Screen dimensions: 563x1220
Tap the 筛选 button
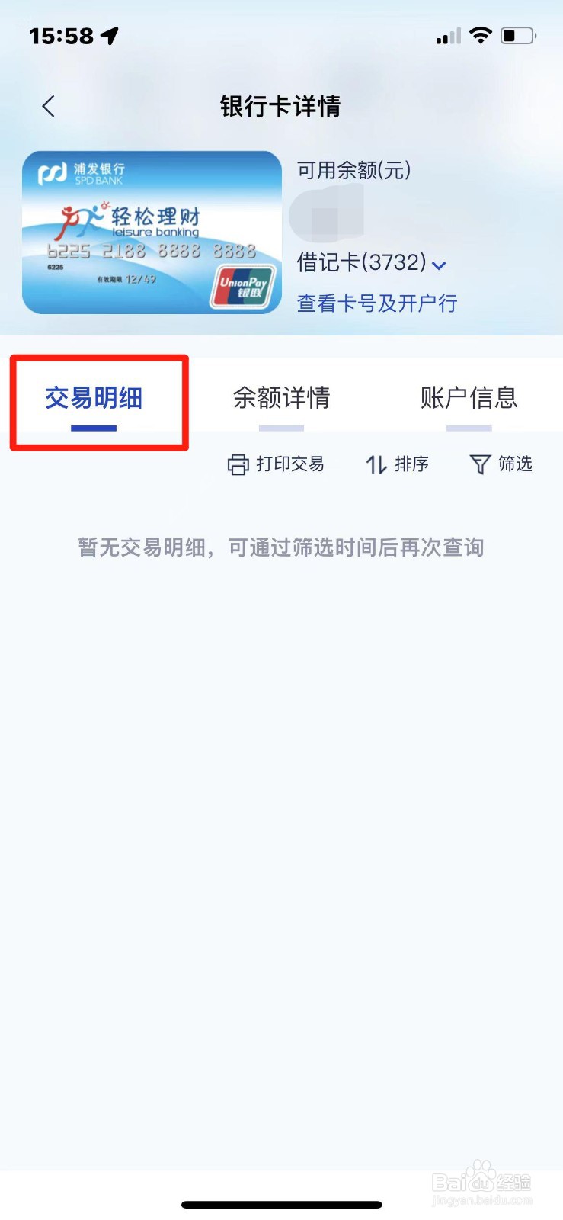pos(501,464)
